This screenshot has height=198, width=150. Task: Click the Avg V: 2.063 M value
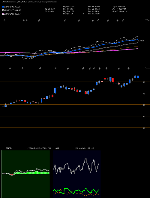tap(119, 7)
